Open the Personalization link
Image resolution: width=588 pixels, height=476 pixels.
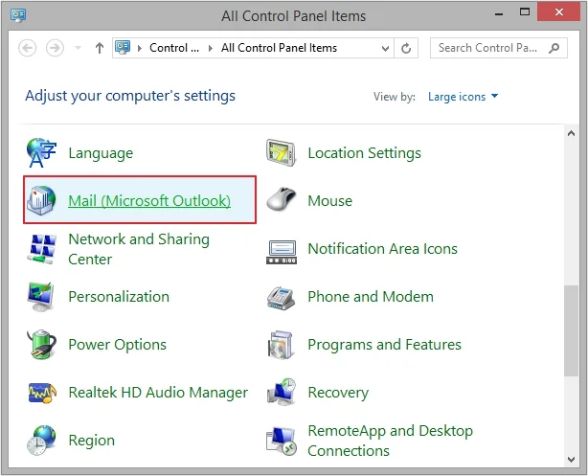click(119, 297)
